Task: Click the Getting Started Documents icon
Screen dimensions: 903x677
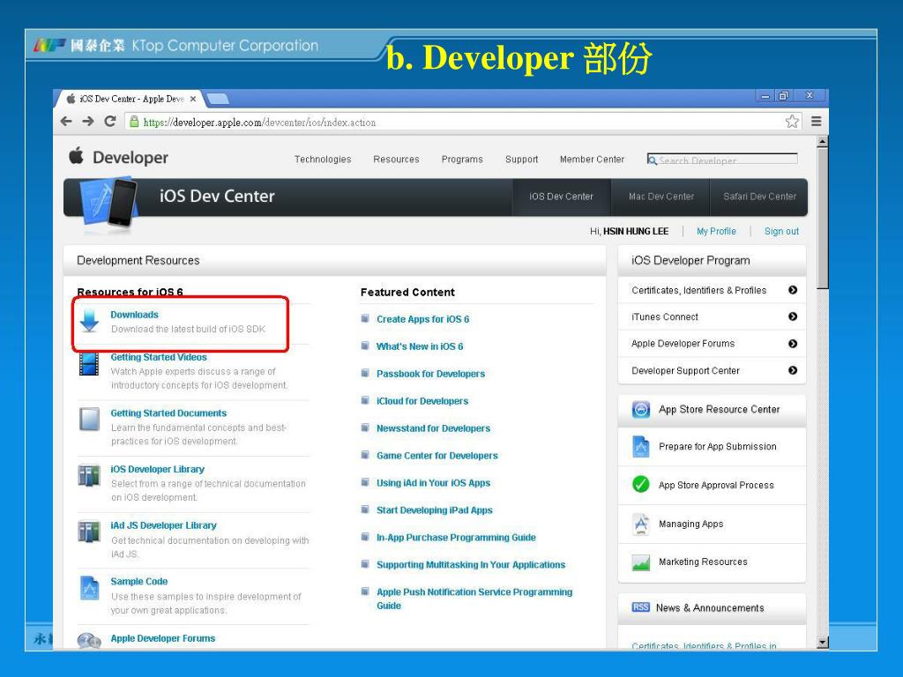Action: [x=89, y=419]
